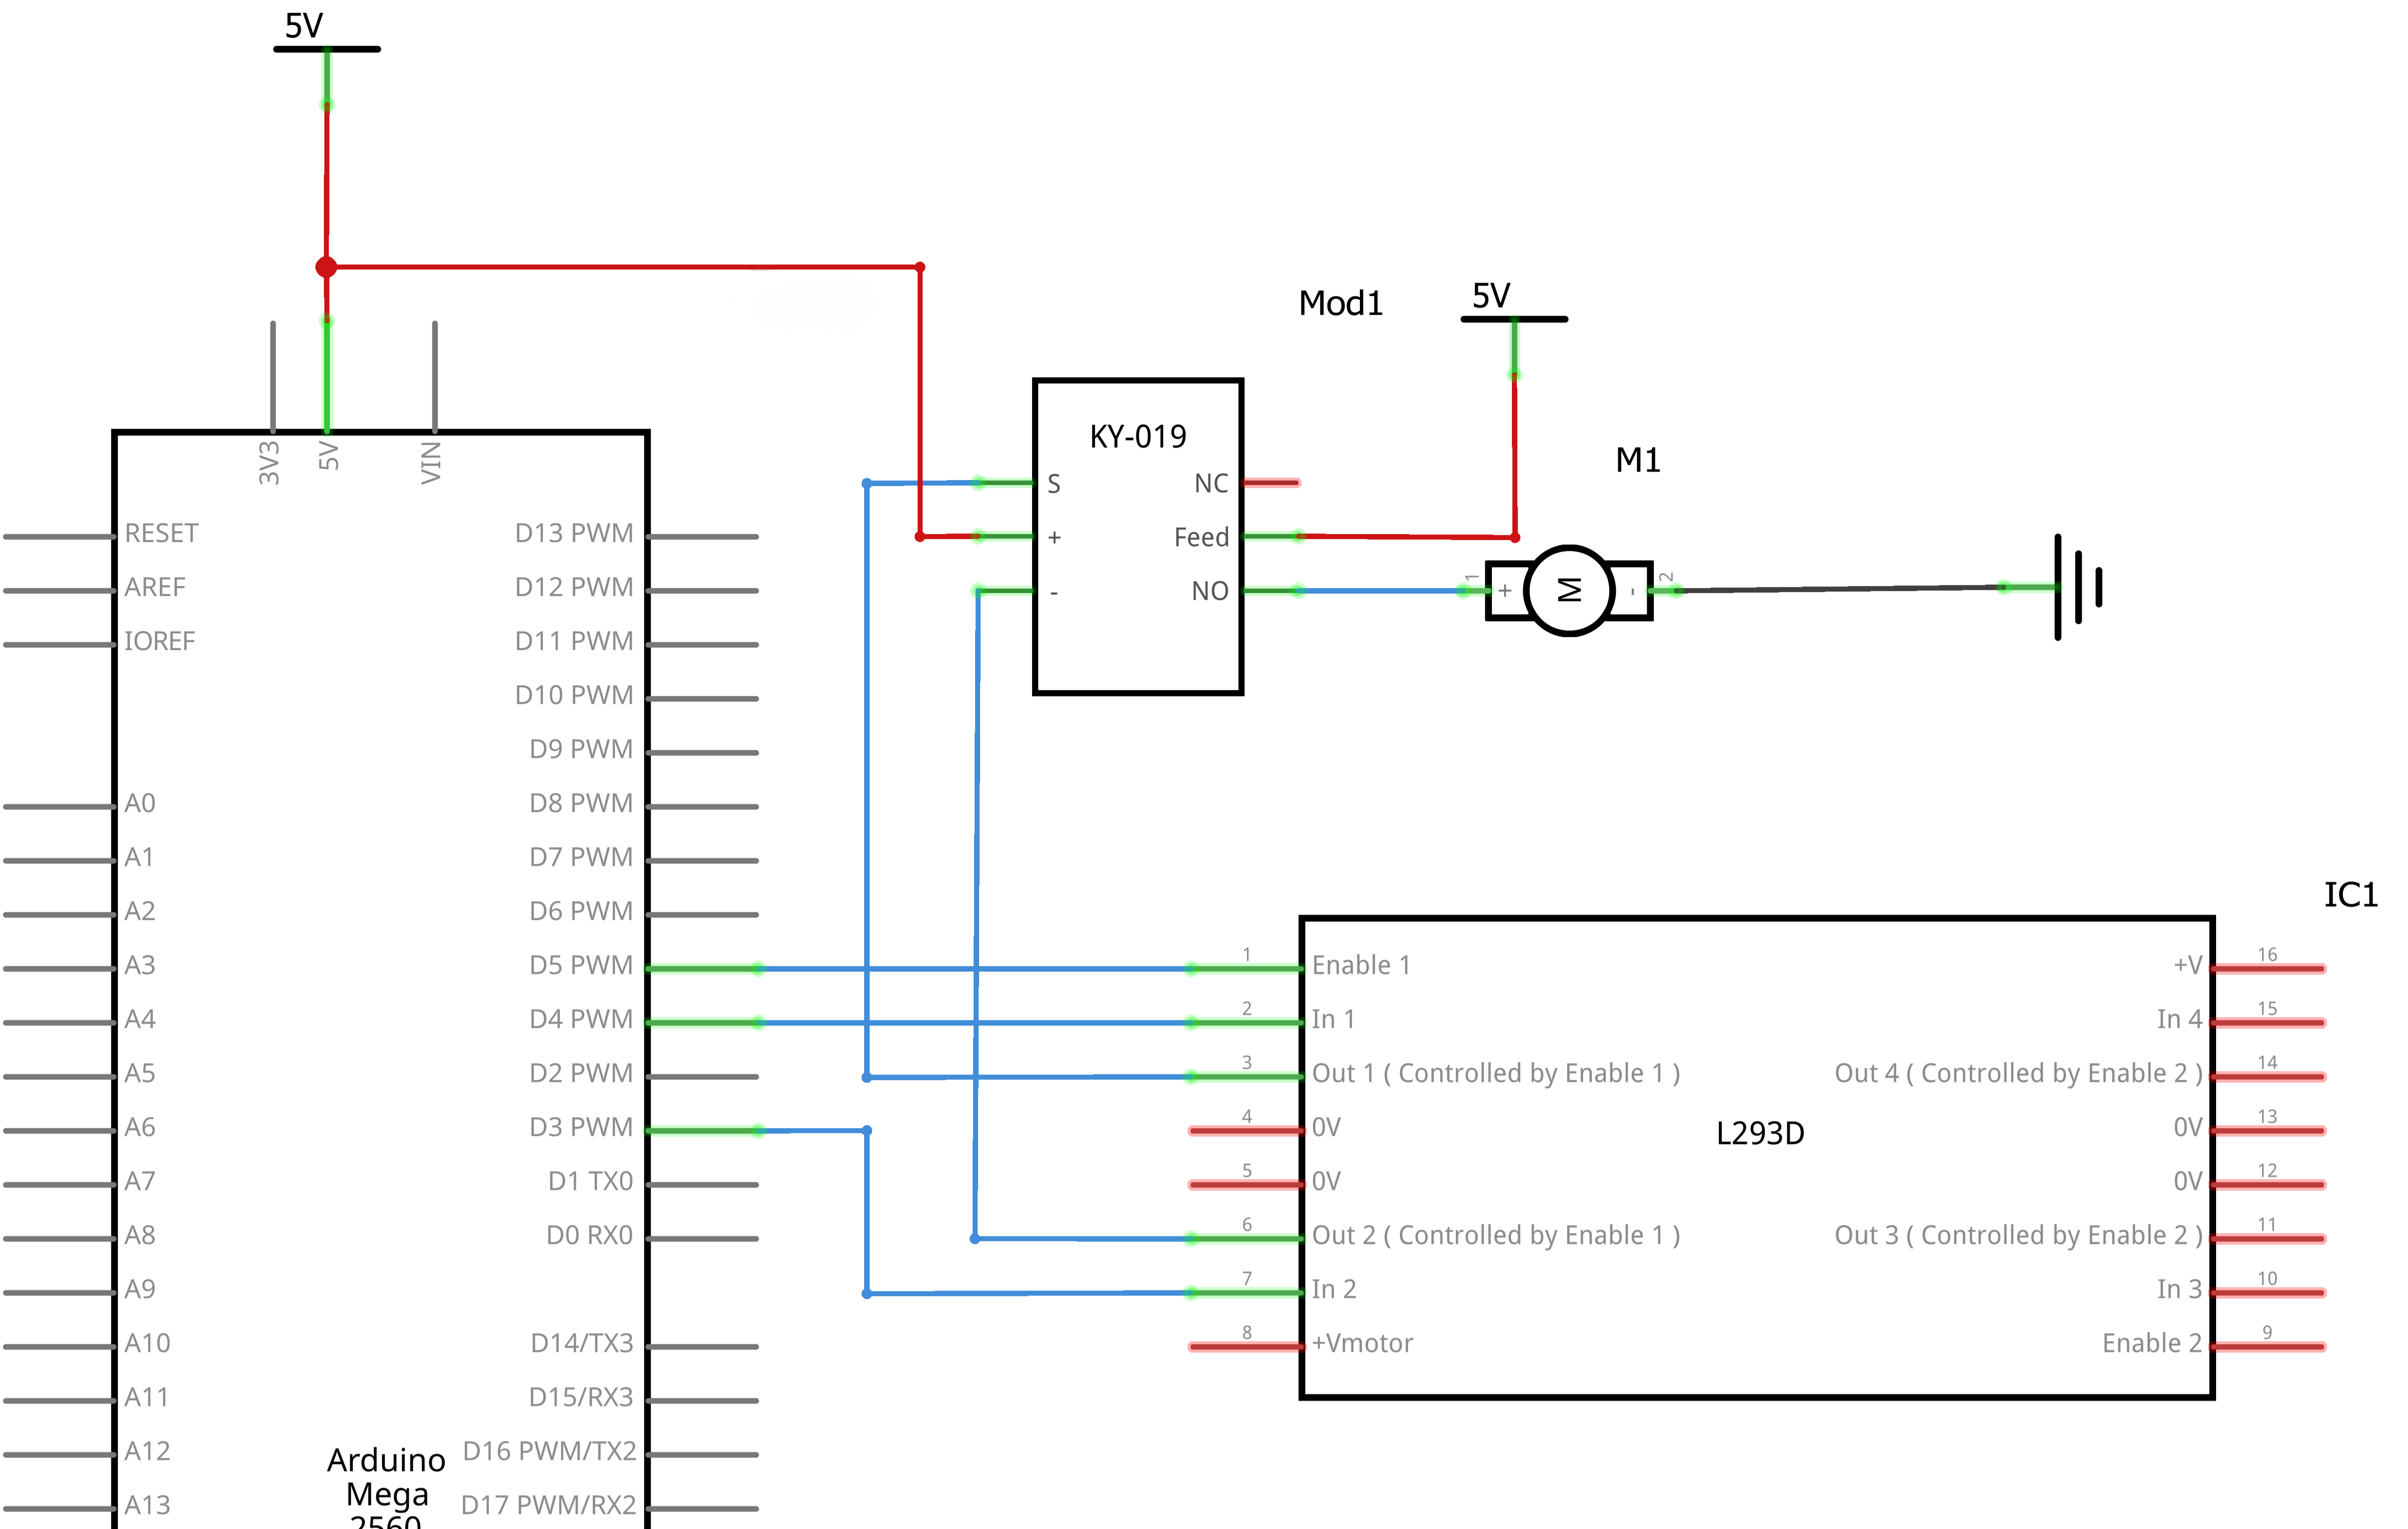Click the D13 PWM pin label
Screen dimensions: 2408x1529
point(574,533)
